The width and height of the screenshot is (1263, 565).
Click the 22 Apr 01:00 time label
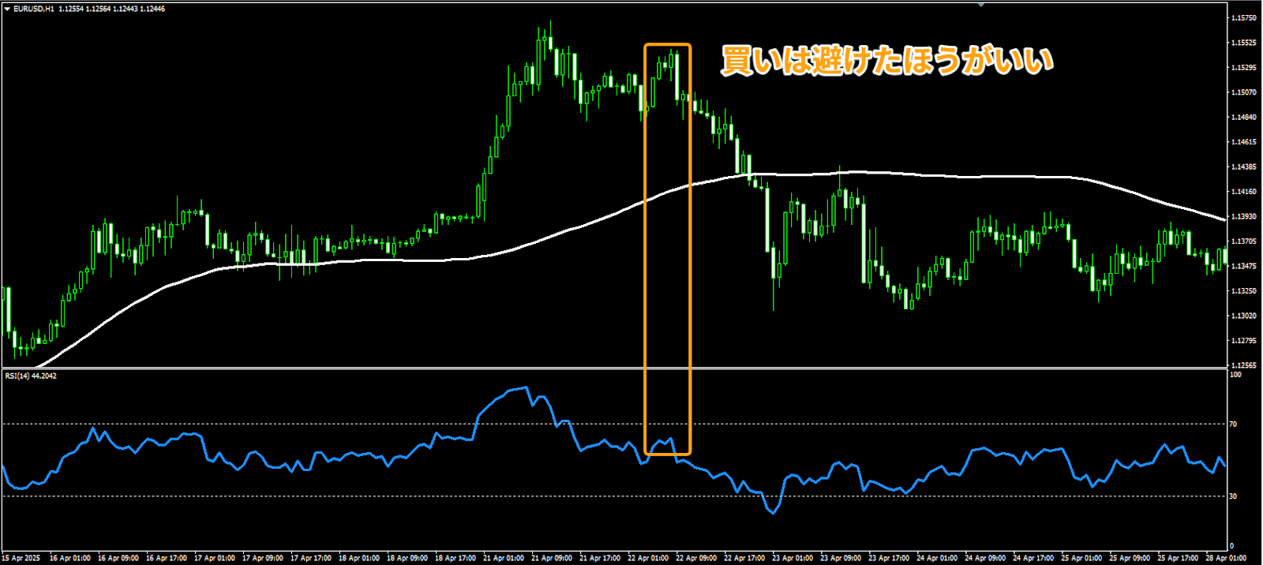[x=648, y=558]
